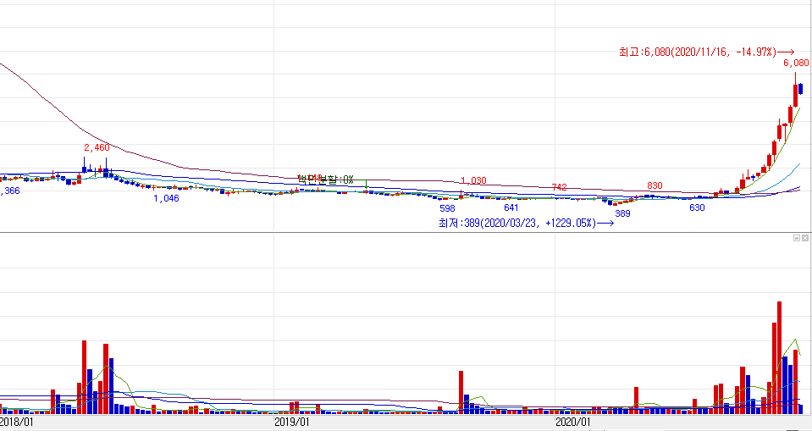The image size is (812, 431).
Task: Click the red 6,080 label above the candlestick
Action: pos(796,63)
